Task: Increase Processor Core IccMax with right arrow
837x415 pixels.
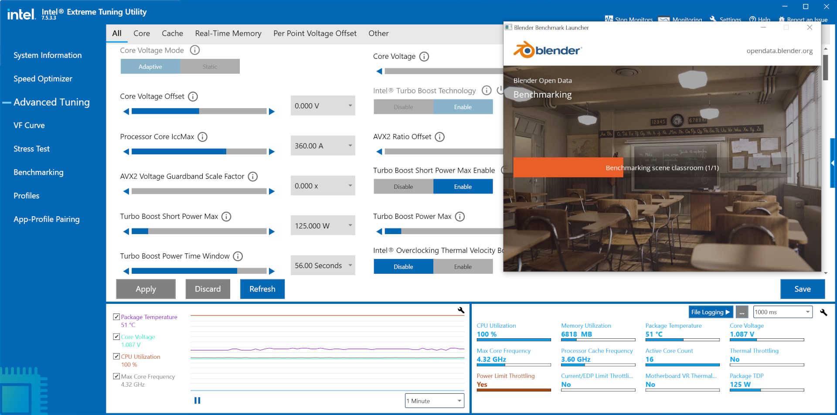Action: [272, 152]
